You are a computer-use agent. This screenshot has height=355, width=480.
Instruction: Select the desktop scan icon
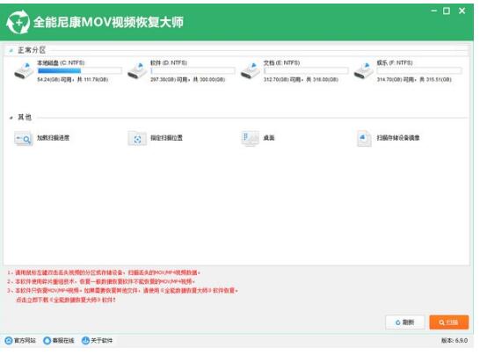tap(250, 139)
